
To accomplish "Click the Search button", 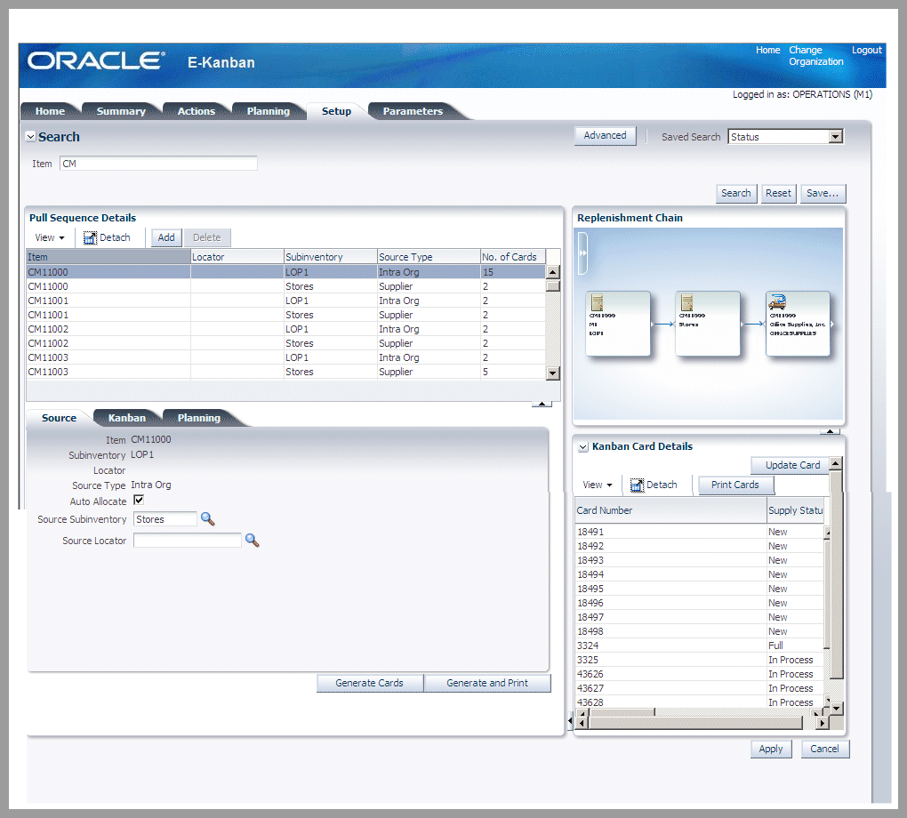I will 735,193.
